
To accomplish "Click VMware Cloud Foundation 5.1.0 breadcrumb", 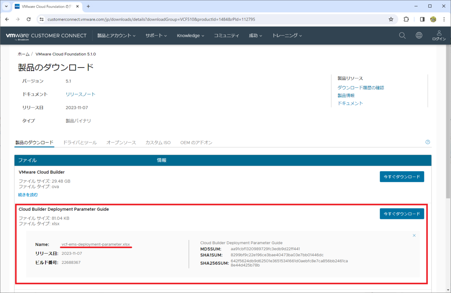I will (x=66, y=54).
